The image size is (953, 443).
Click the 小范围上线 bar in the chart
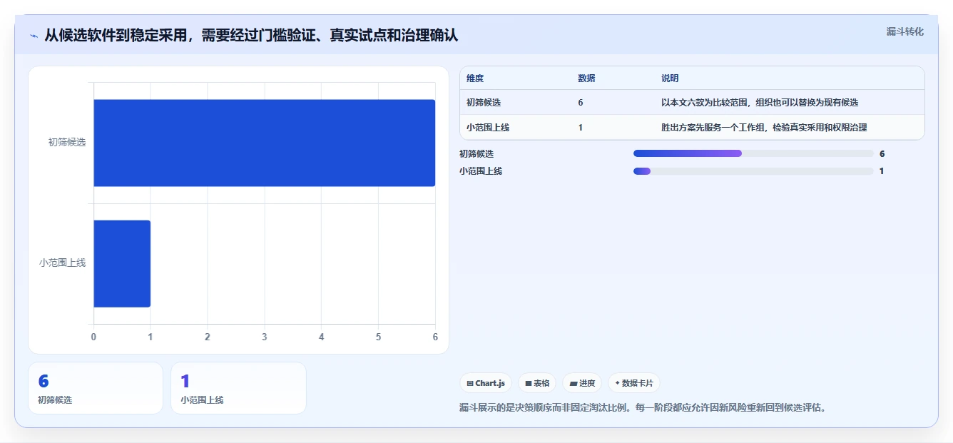point(122,263)
